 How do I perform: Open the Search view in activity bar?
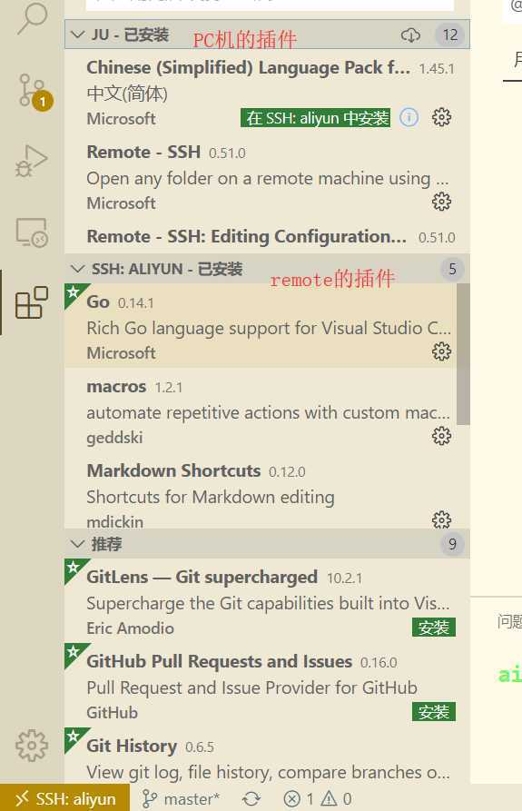32,19
